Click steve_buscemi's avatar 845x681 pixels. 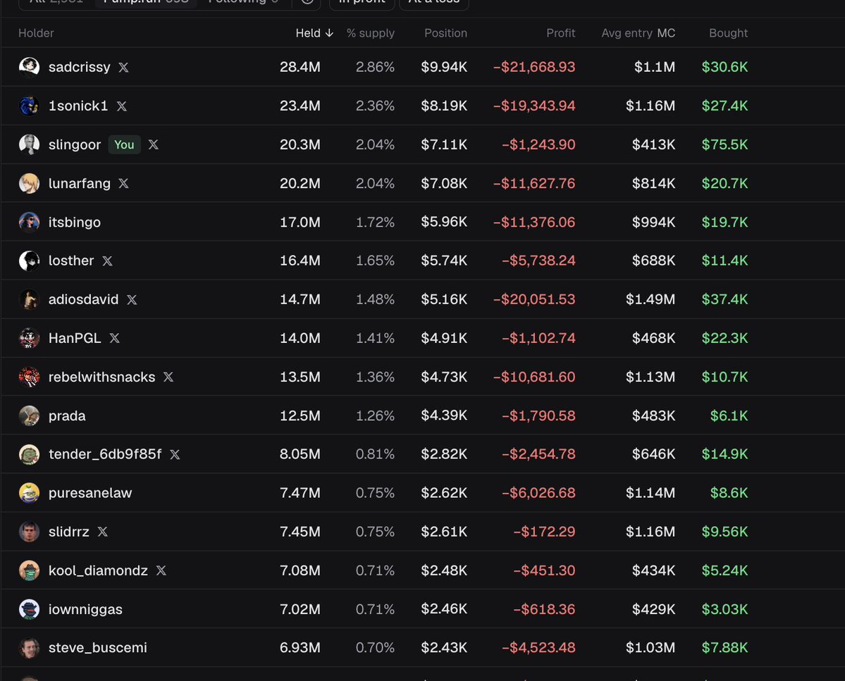[x=29, y=648]
